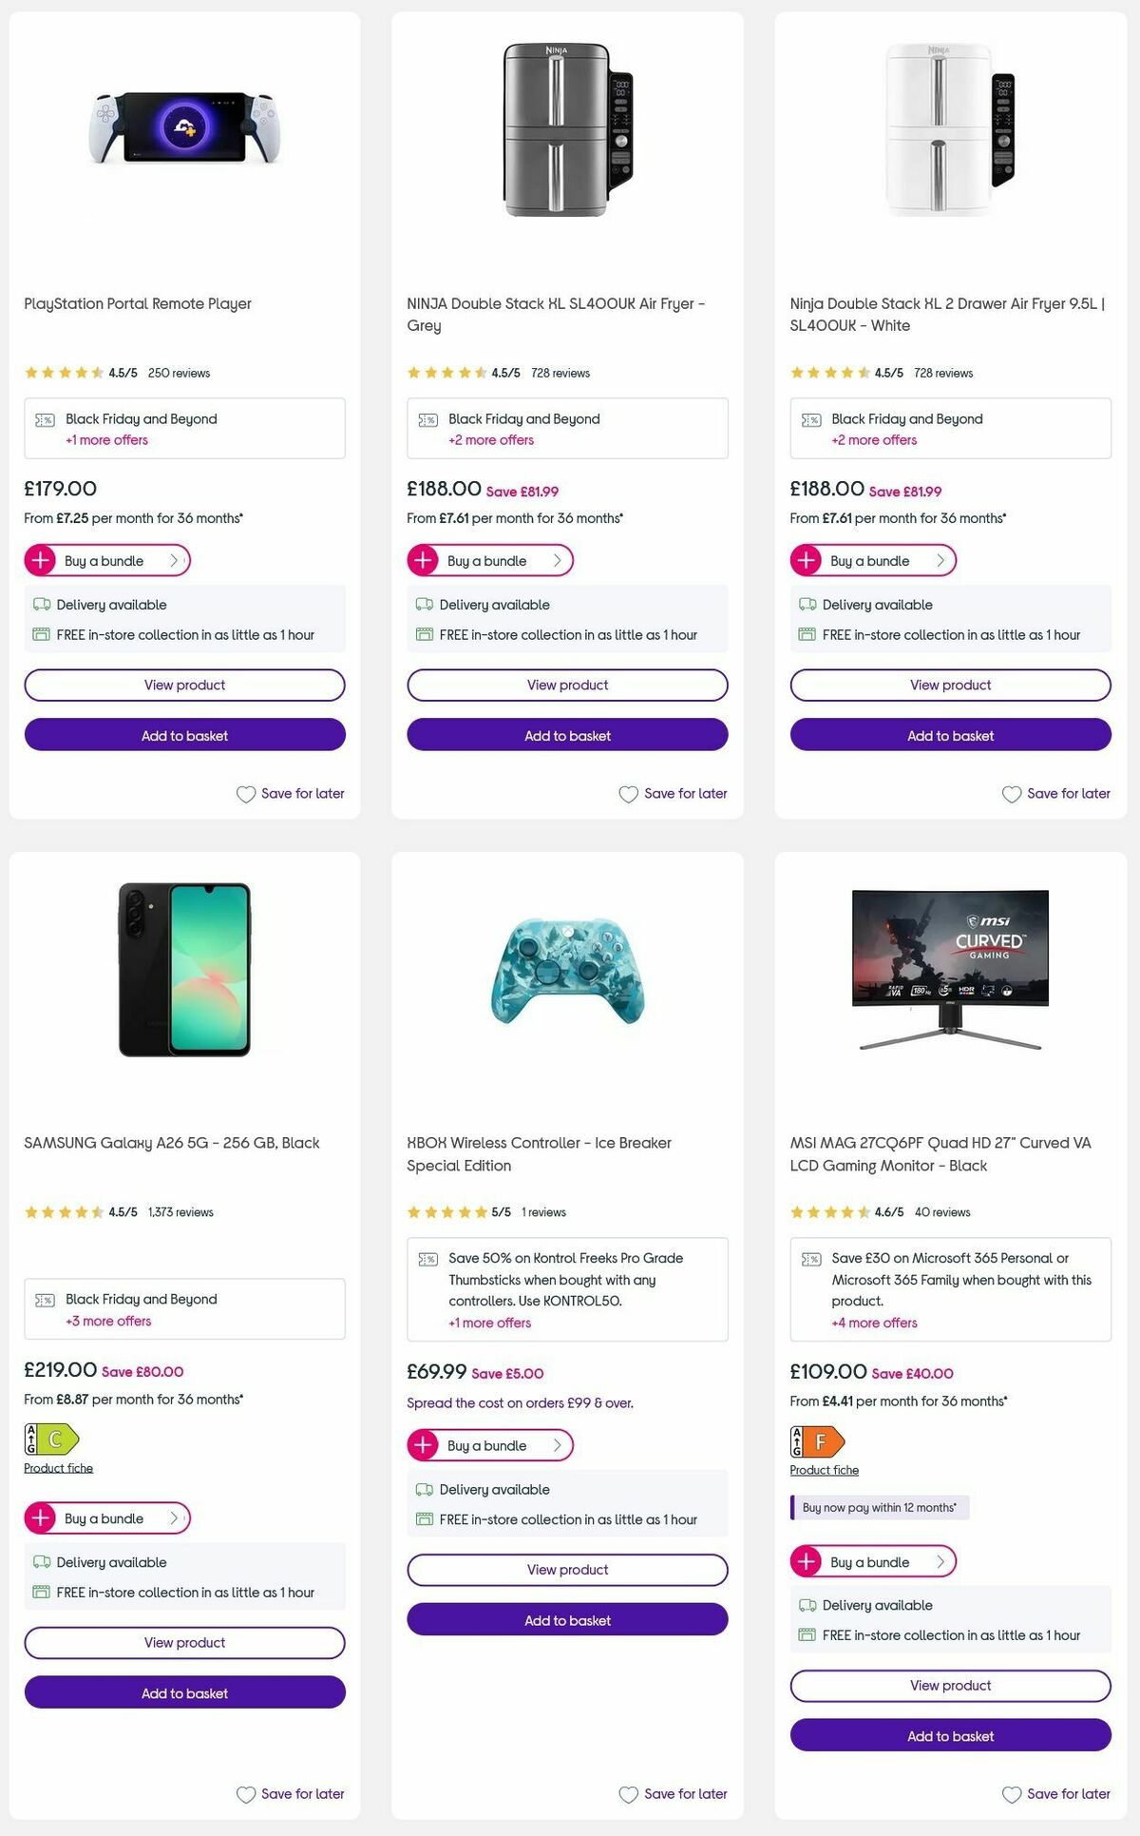Click the delivery truck icon on Ninja Grey fryer
Screen dimensions: 1140x1836
424,604
